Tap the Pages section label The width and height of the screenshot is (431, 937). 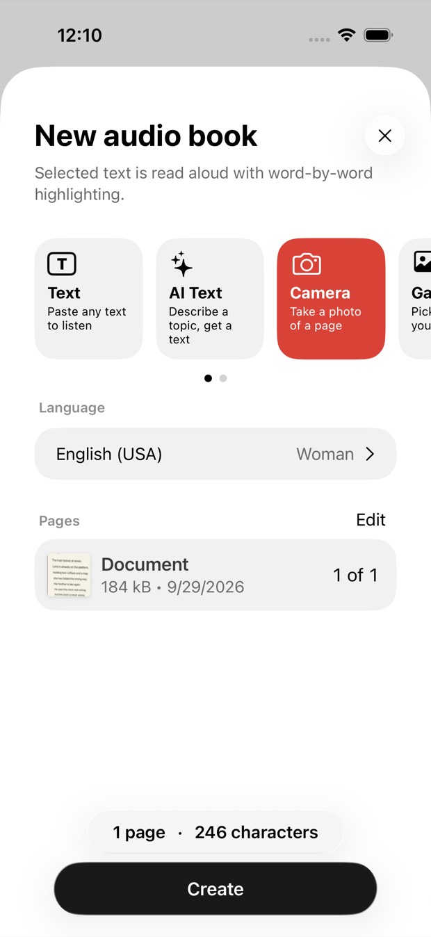point(59,521)
